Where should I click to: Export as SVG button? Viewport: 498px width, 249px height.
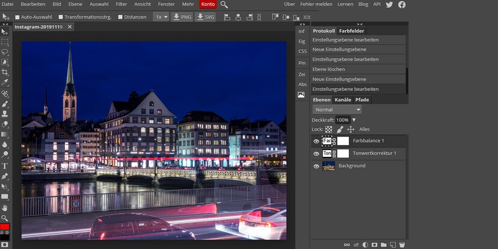coord(205,17)
